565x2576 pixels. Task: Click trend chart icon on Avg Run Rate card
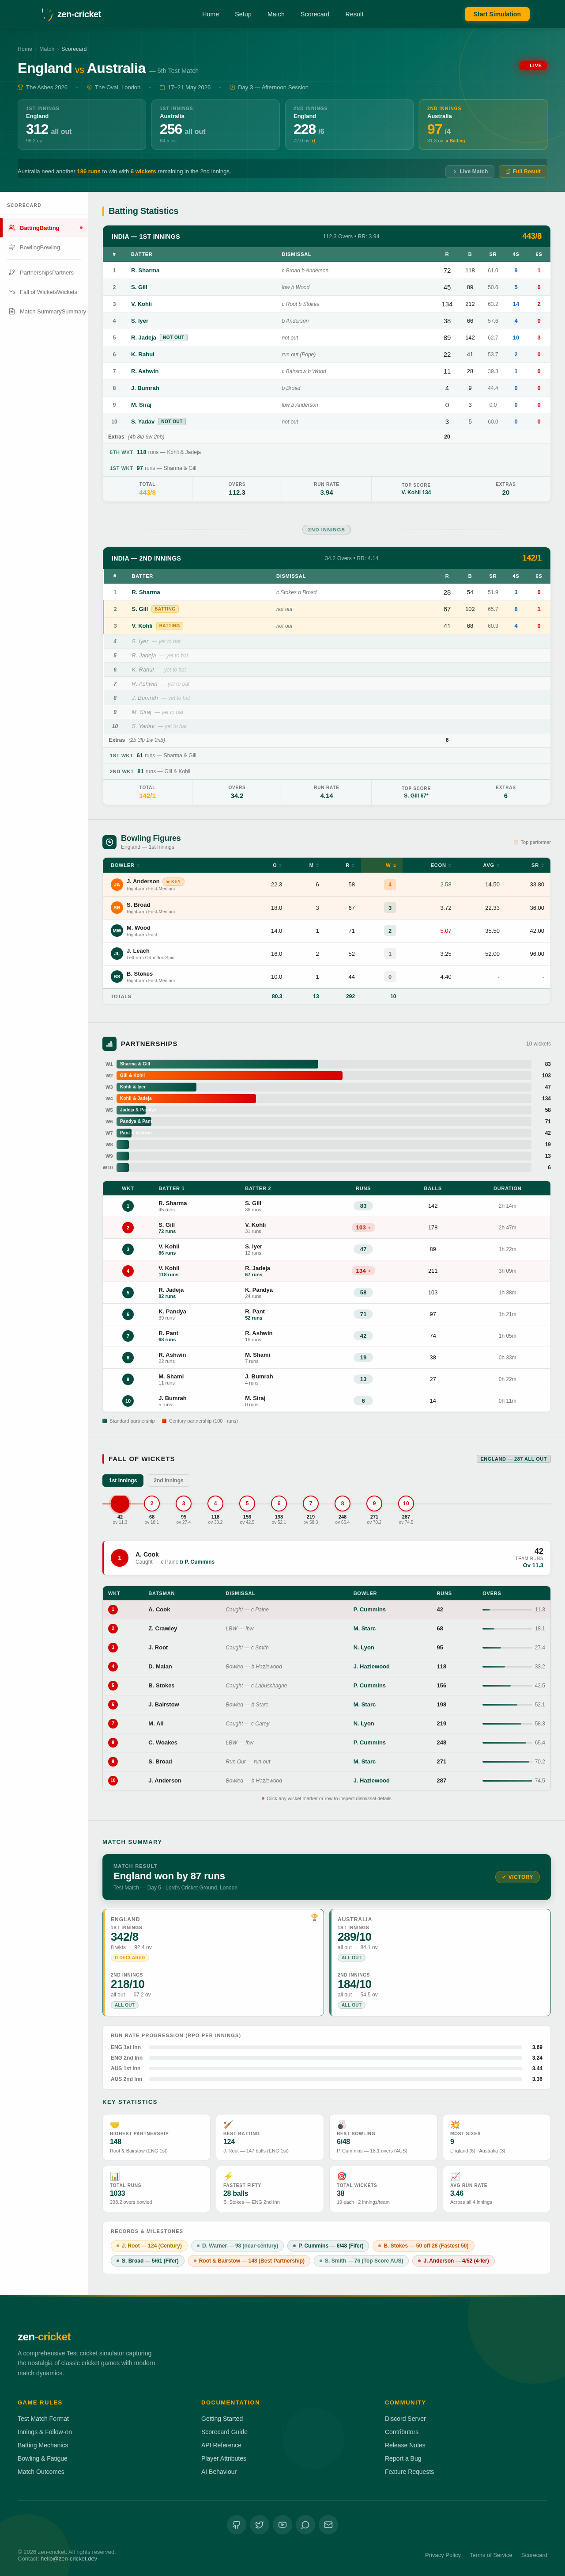455,2176
